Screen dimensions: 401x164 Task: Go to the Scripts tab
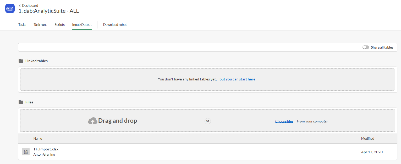click(59, 25)
